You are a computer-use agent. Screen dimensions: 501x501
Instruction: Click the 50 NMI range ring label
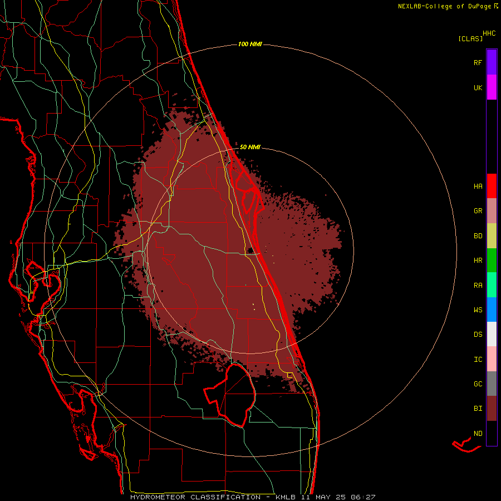point(250,147)
